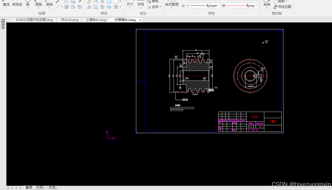Viewport: 332px width, 190px height.
Task: Select the region/boundary gear-shaped icon
Action: [73, 7]
